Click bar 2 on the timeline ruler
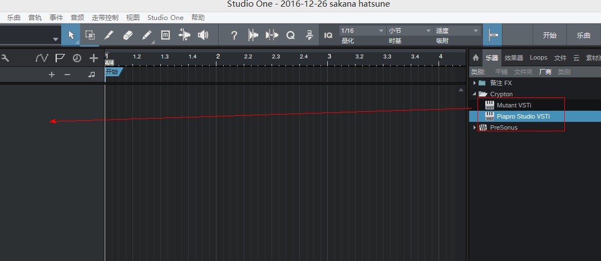 point(218,56)
